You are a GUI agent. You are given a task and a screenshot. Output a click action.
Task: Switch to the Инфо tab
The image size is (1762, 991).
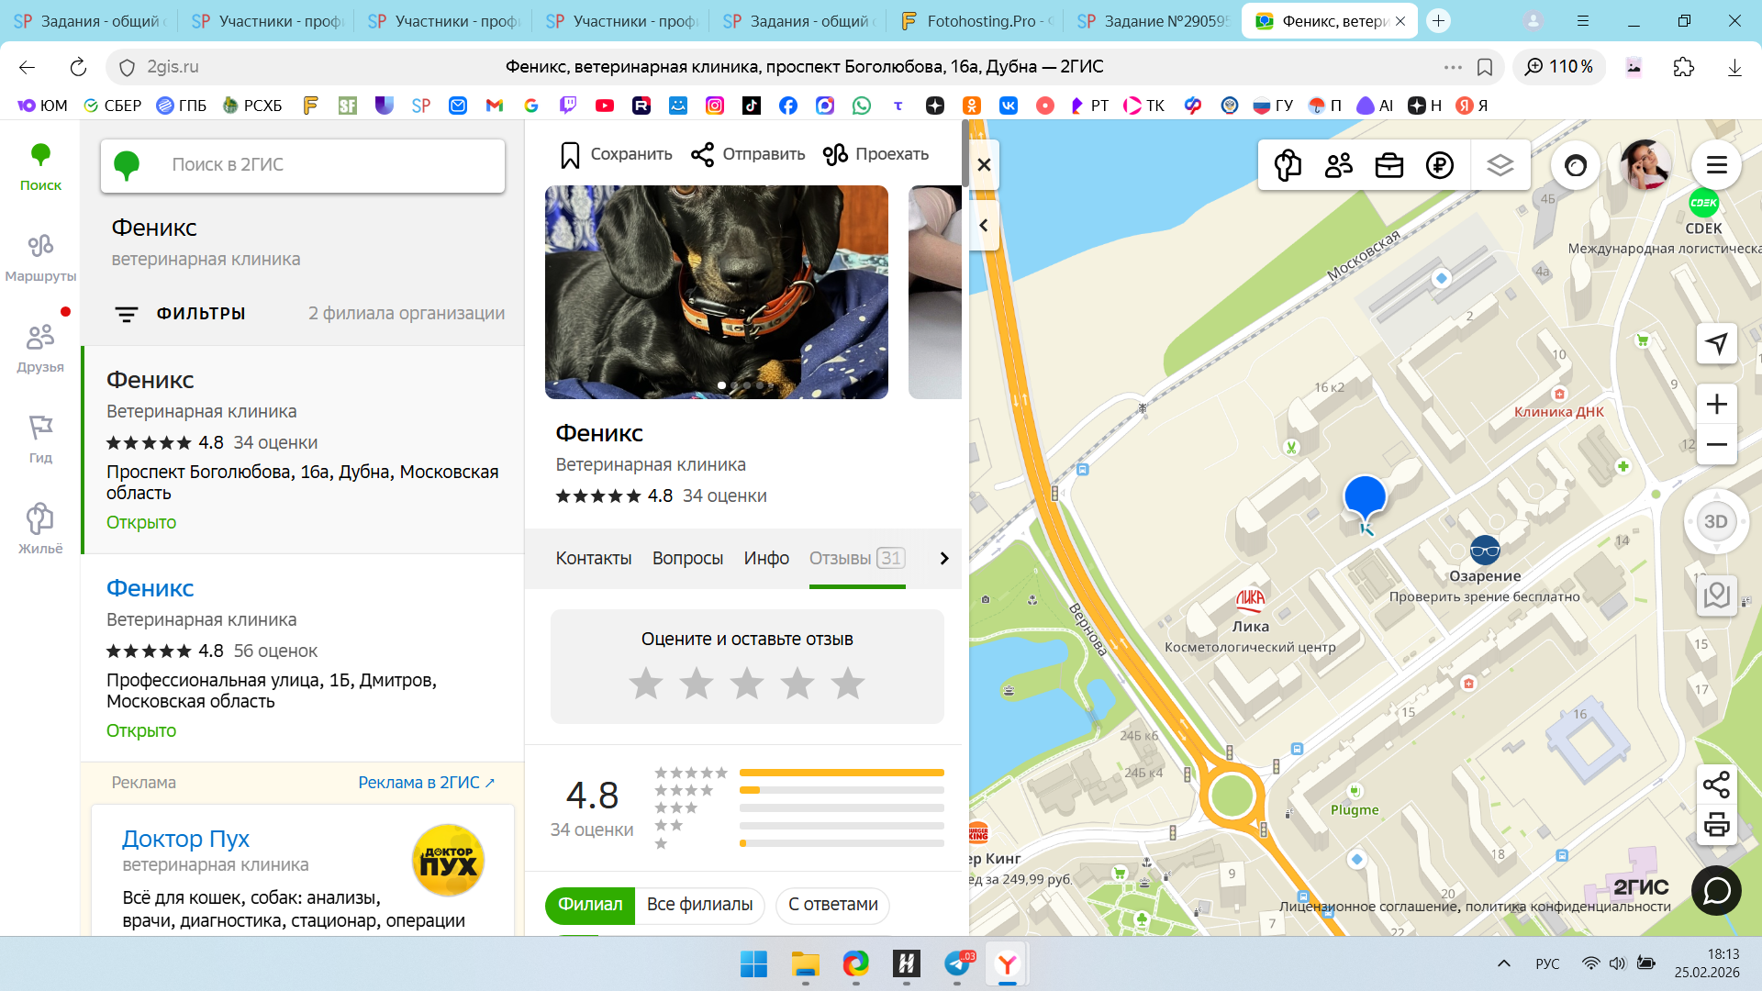[x=766, y=558]
